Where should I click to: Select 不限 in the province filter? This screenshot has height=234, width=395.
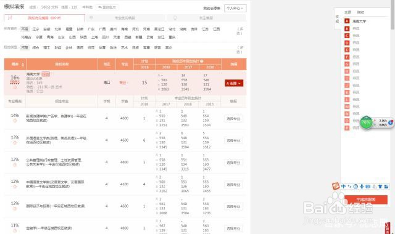point(25,29)
